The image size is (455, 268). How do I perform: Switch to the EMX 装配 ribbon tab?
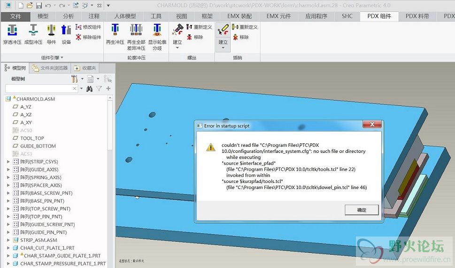click(x=239, y=16)
